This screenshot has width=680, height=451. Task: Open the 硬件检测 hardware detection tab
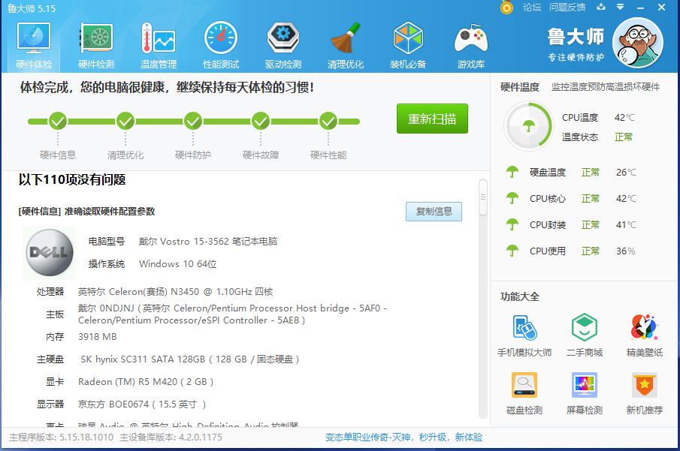coord(96,44)
